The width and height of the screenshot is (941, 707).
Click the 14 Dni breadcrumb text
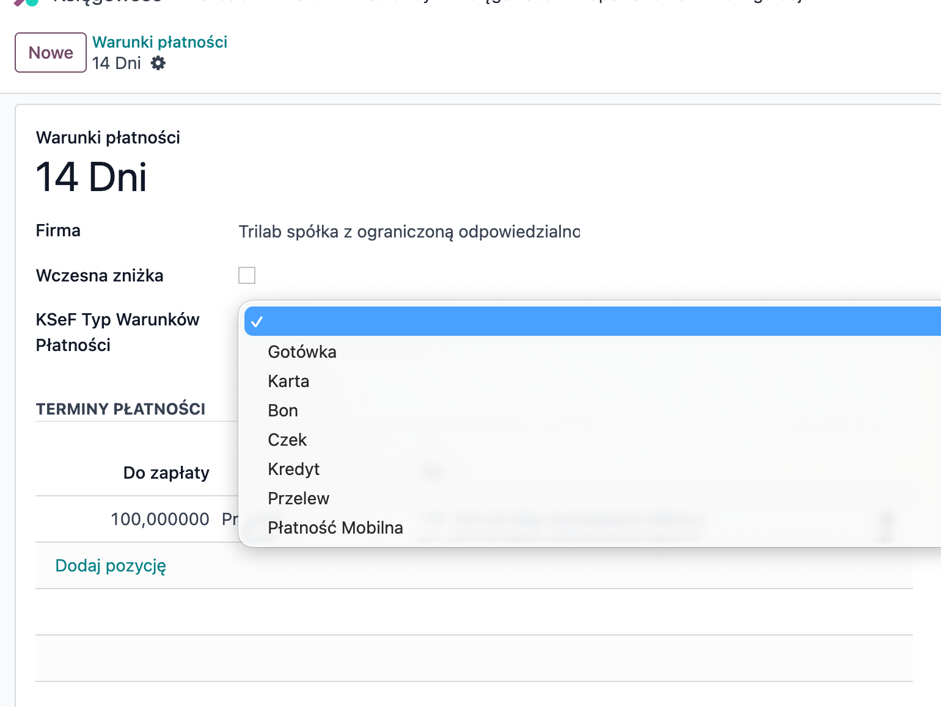click(117, 63)
